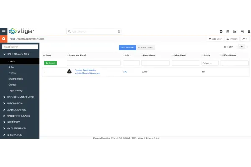Open row actions for System Administrator
This screenshot has width=251, height=167.
(44, 72)
